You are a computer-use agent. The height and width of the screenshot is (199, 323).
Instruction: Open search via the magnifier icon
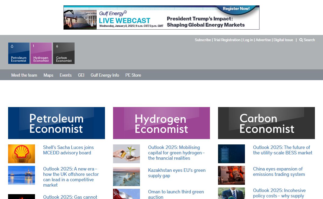coord(301,40)
